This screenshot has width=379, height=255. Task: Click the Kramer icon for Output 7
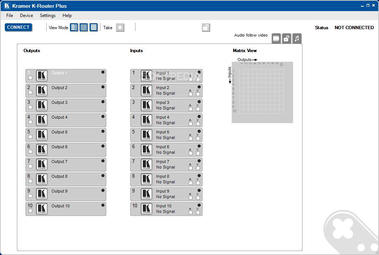(x=42, y=164)
